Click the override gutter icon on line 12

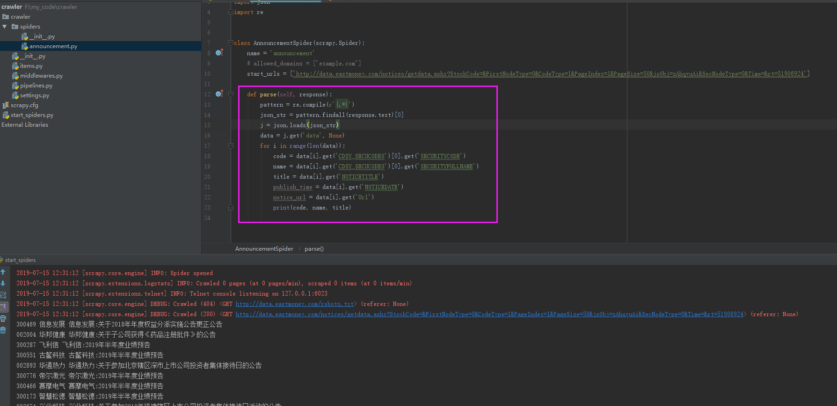point(219,94)
